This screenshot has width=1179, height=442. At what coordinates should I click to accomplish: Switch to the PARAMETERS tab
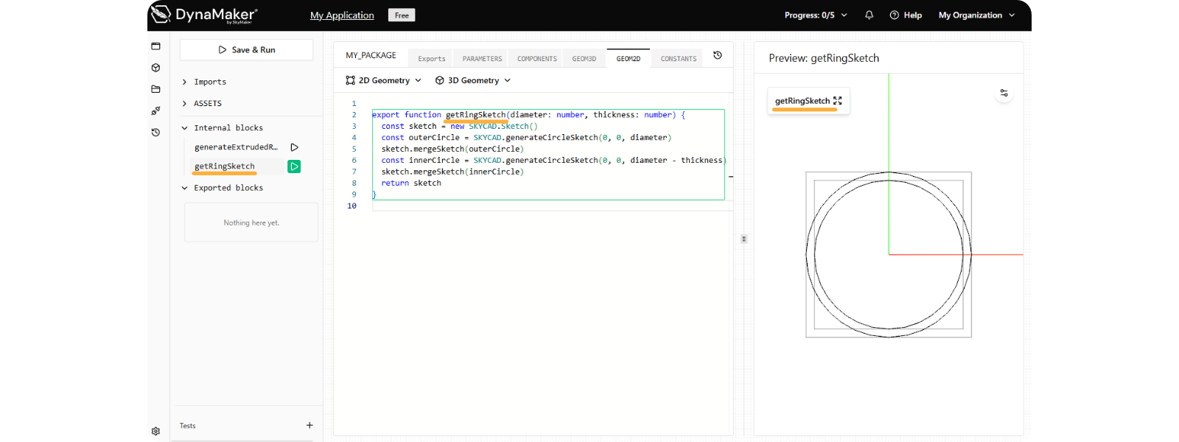pyautogui.click(x=482, y=59)
